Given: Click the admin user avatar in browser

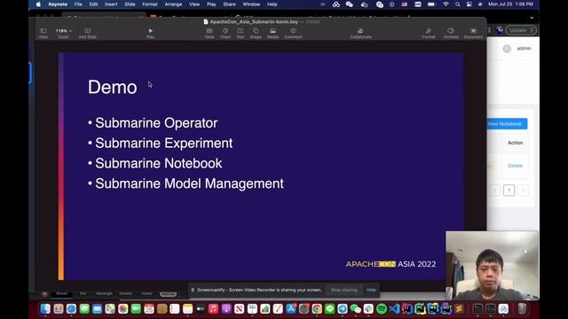Looking at the screenshot, I should (x=507, y=49).
